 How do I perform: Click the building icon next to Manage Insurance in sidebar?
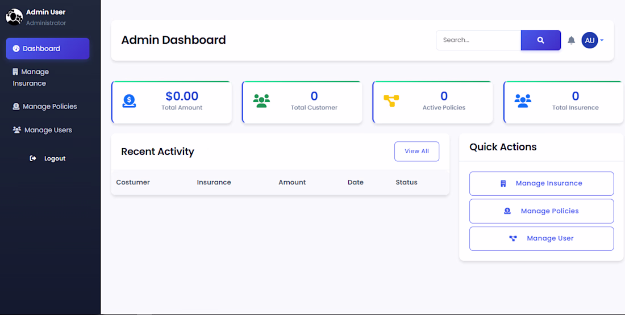[x=15, y=72]
